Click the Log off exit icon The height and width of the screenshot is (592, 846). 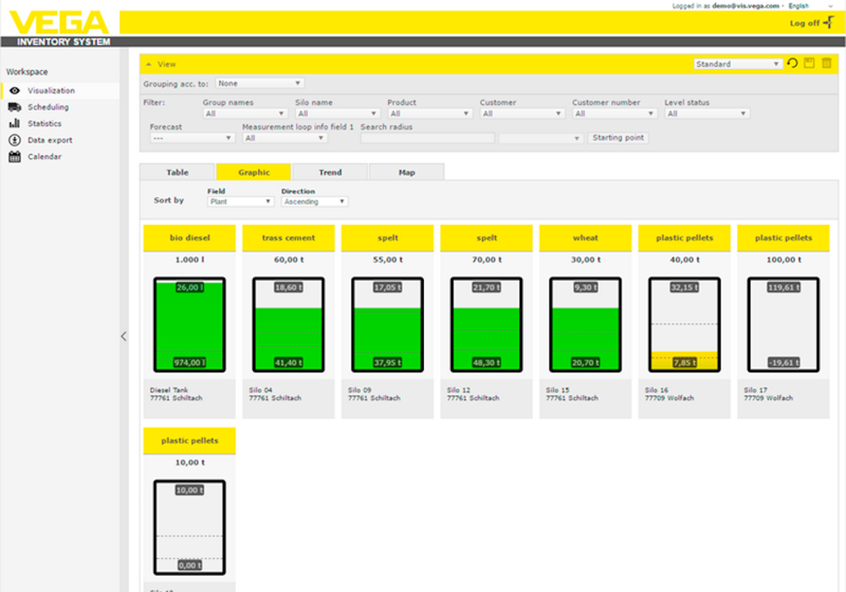click(829, 23)
